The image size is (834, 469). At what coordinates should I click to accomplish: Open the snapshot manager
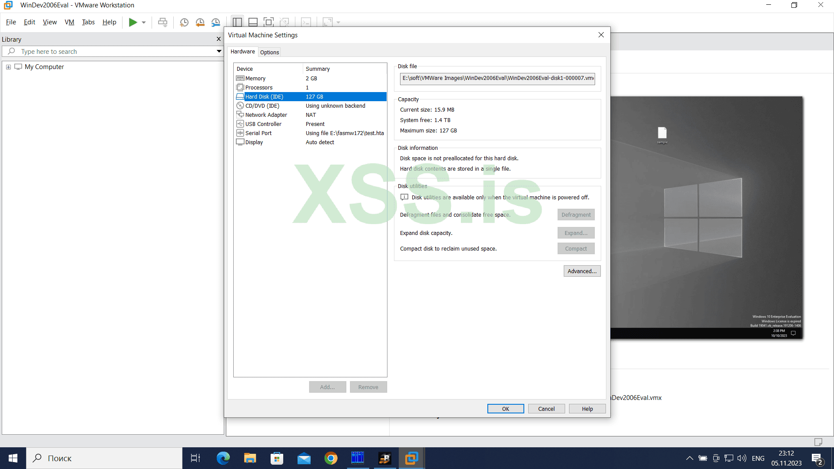coord(216,22)
